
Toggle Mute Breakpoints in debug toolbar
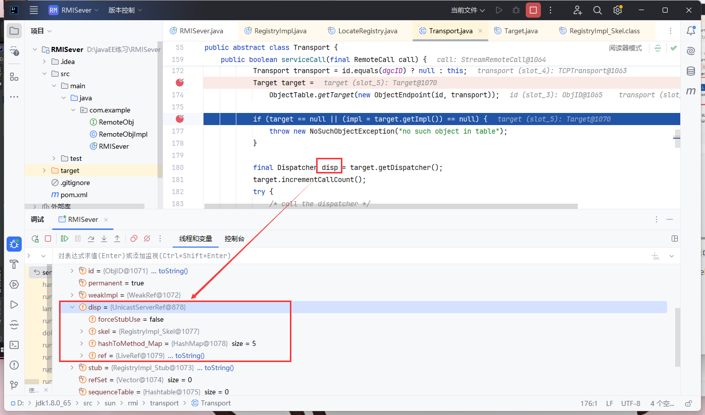coord(147,239)
